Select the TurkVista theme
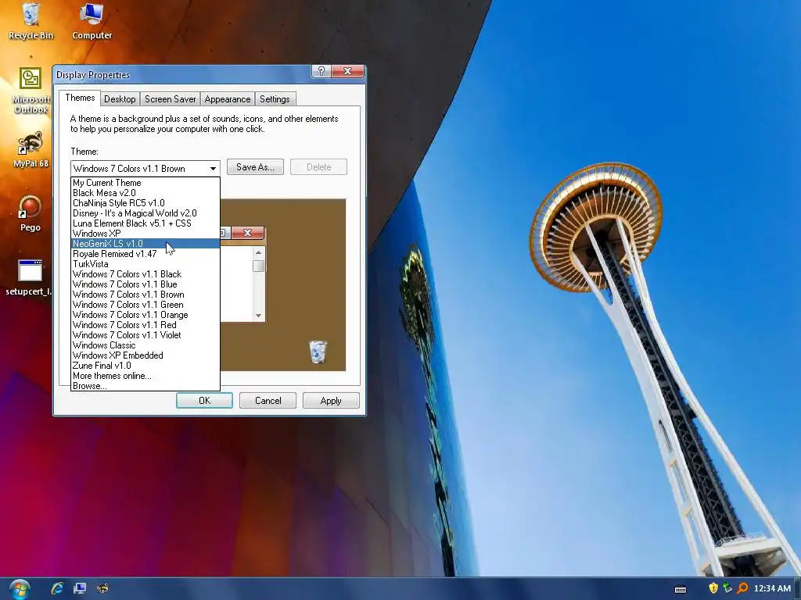The image size is (801, 600). click(x=145, y=264)
